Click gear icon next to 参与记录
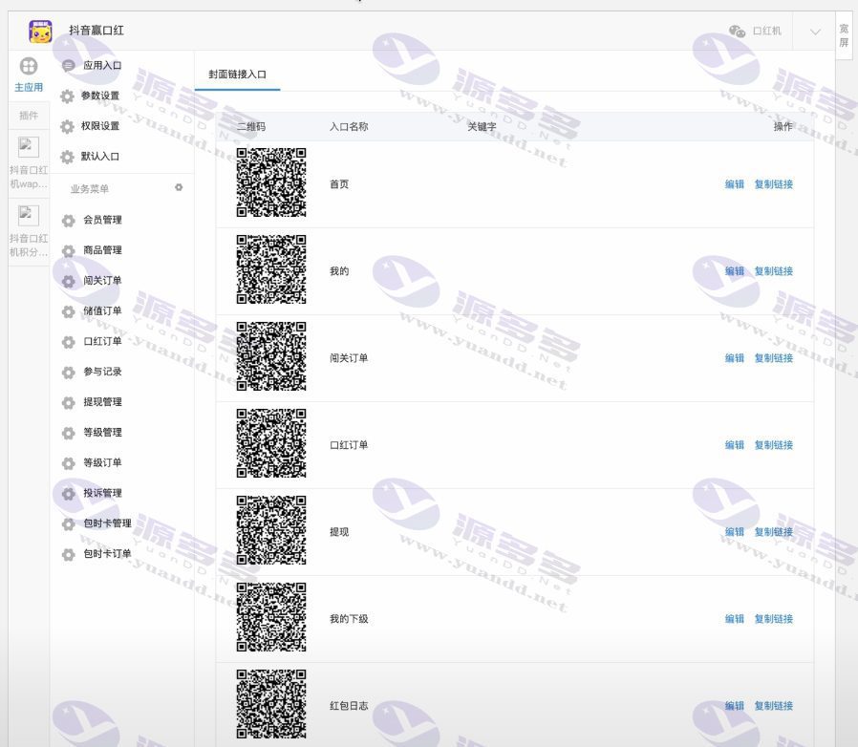This screenshot has height=747, width=858. (69, 373)
